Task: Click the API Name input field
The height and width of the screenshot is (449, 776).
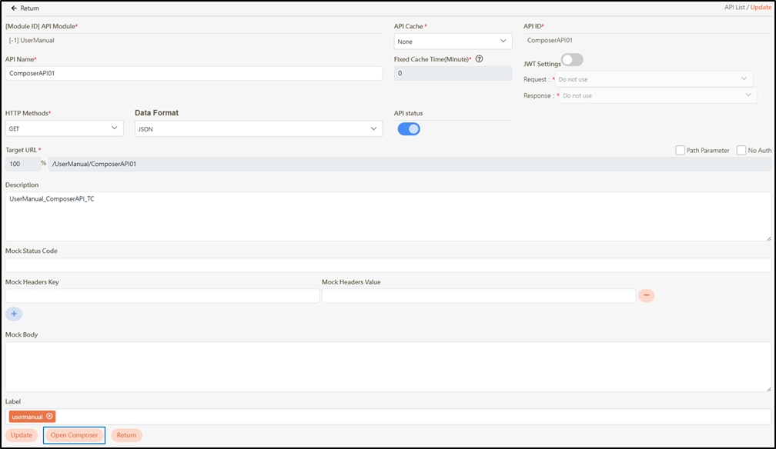Action: [193, 73]
